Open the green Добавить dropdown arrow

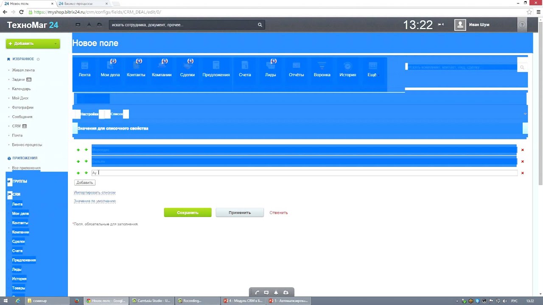(x=56, y=44)
